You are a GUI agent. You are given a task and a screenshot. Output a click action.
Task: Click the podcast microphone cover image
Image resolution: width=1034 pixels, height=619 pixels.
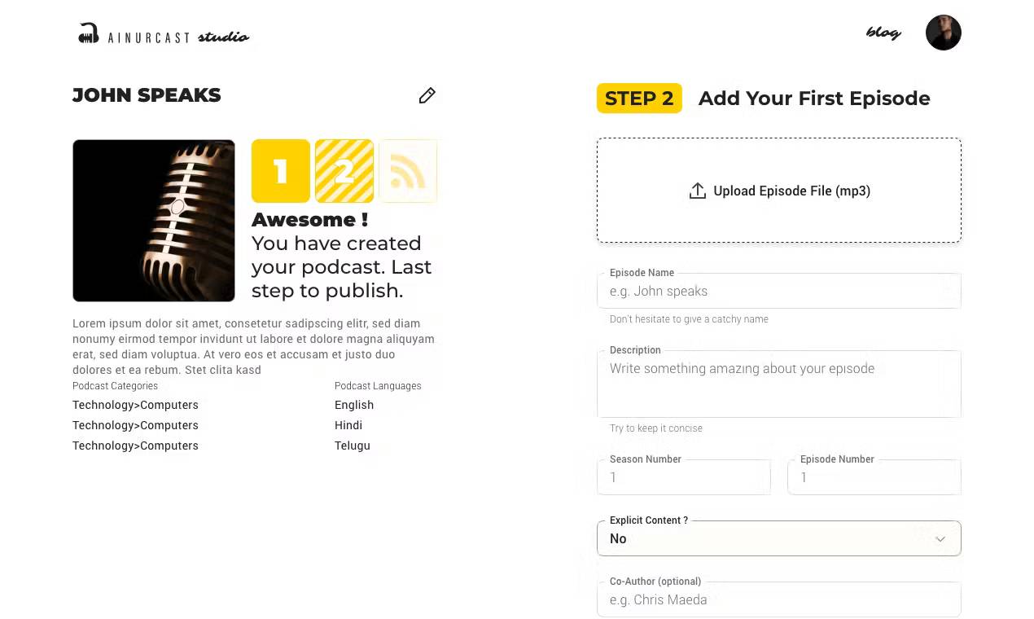click(x=153, y=220)
